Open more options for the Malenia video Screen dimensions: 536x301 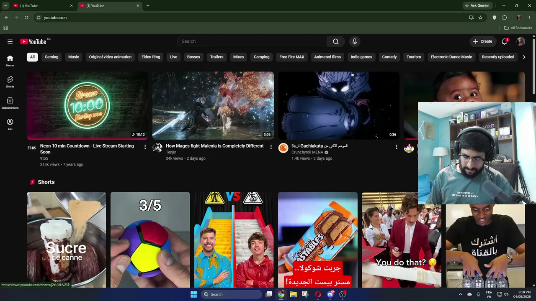click(x=271, y=147)
